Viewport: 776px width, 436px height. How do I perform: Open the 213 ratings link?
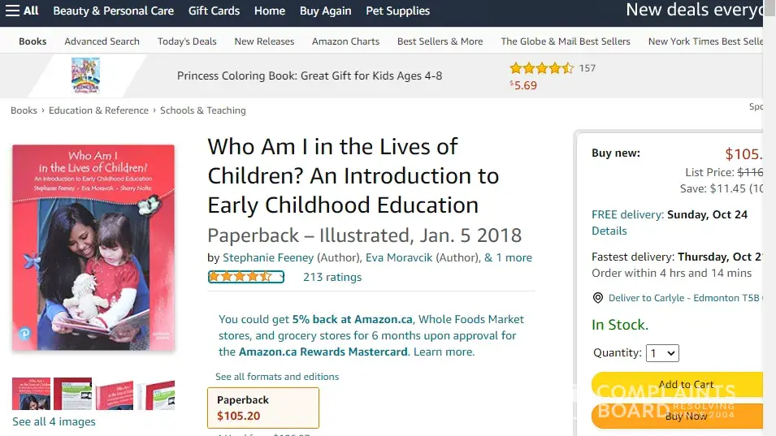click(332, 277)
